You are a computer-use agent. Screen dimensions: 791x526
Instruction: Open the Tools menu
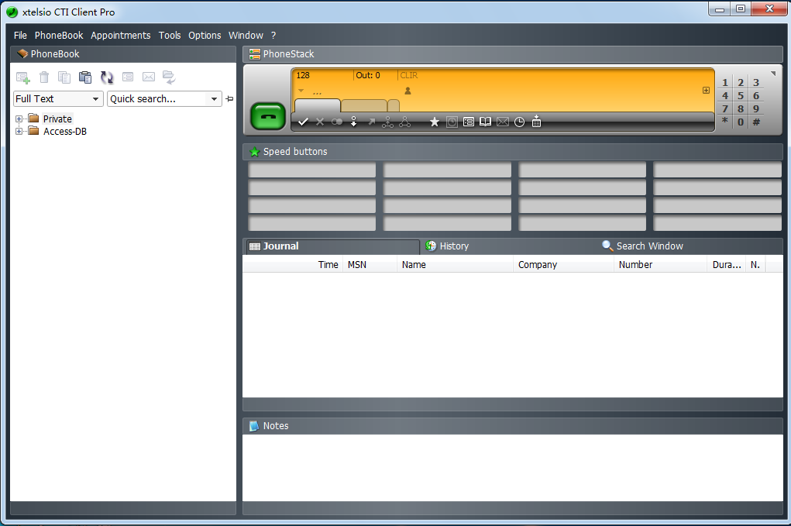(170, 36)
